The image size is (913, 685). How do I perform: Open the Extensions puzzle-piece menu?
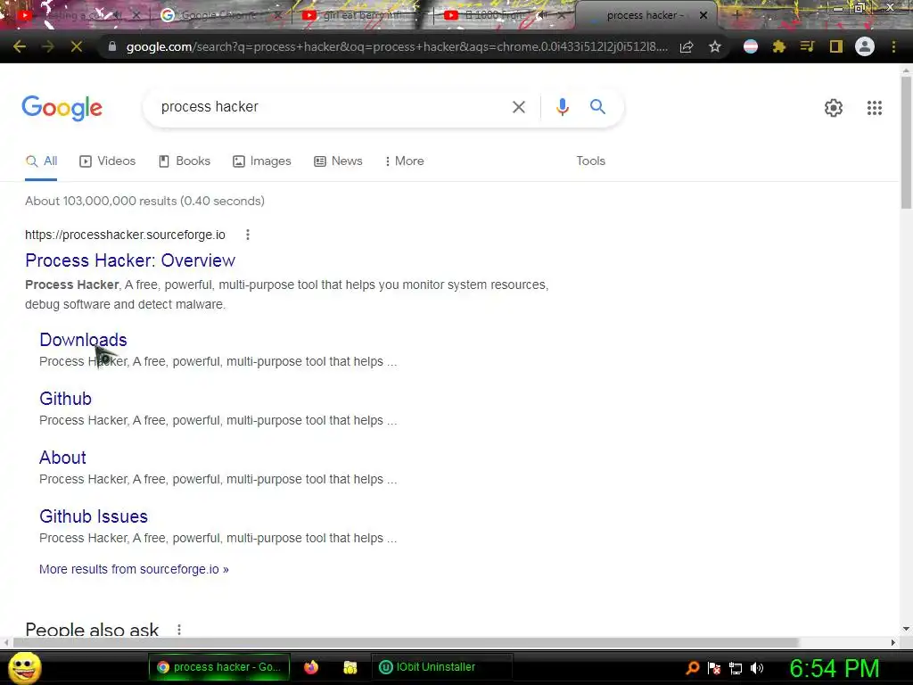[x=779, y=46]
